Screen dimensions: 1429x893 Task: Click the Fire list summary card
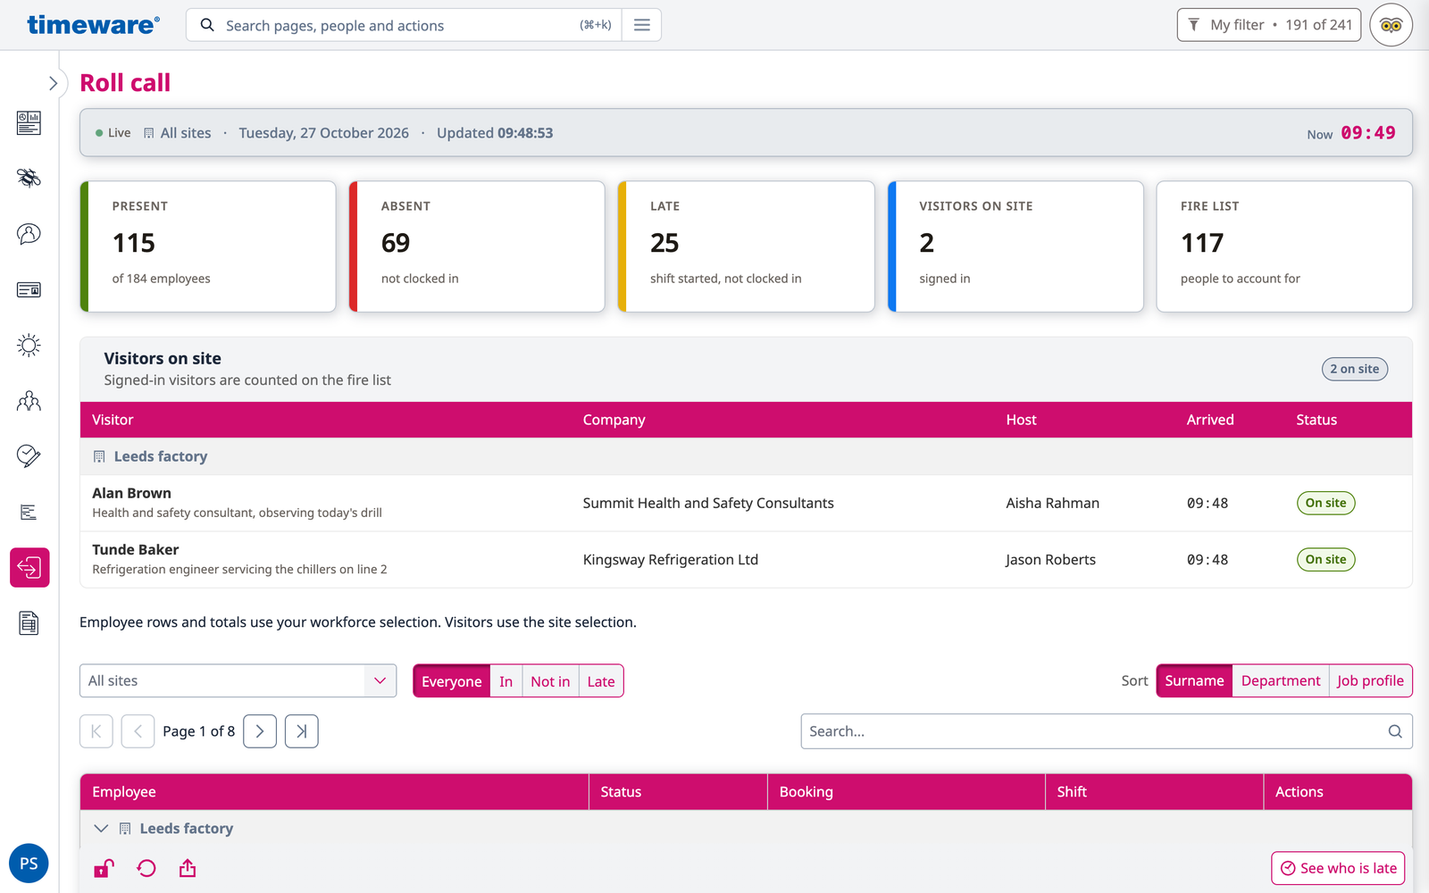point(1284,246)
